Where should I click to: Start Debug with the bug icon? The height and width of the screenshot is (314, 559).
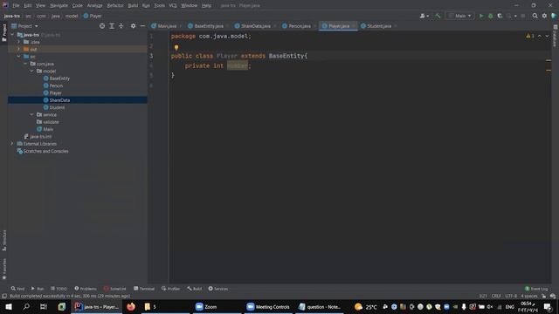coord(491,16)
